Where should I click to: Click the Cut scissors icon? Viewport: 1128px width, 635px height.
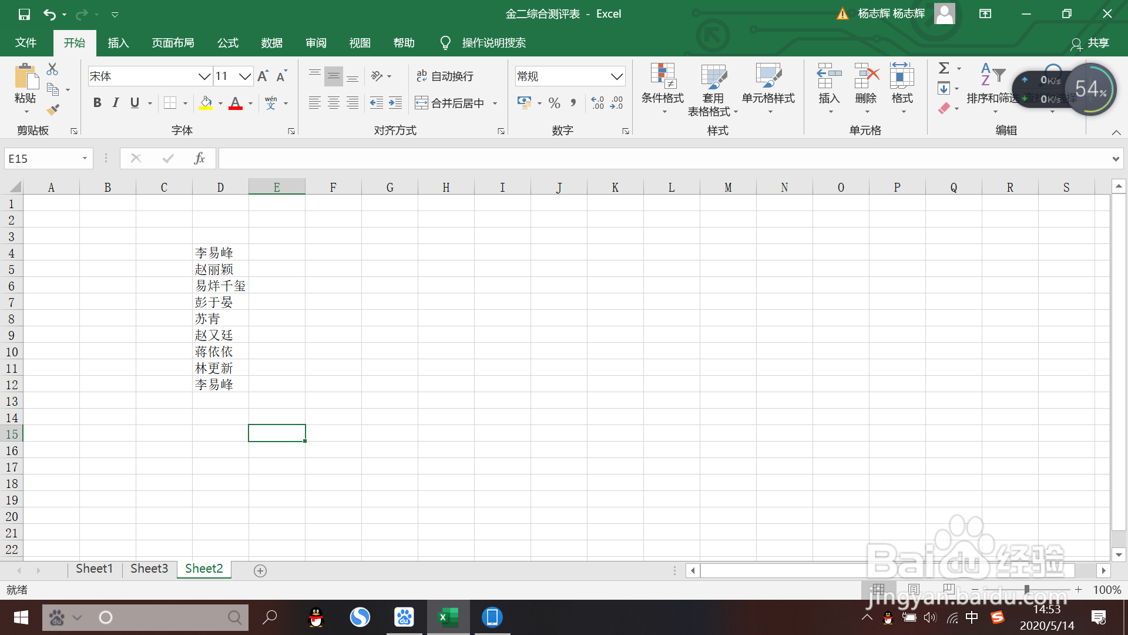(x=52, y=69)
